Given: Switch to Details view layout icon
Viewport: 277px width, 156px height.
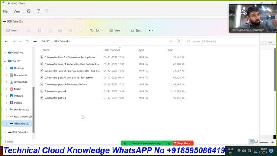Looking at the screenshot, I should click(x=251, y=142).
